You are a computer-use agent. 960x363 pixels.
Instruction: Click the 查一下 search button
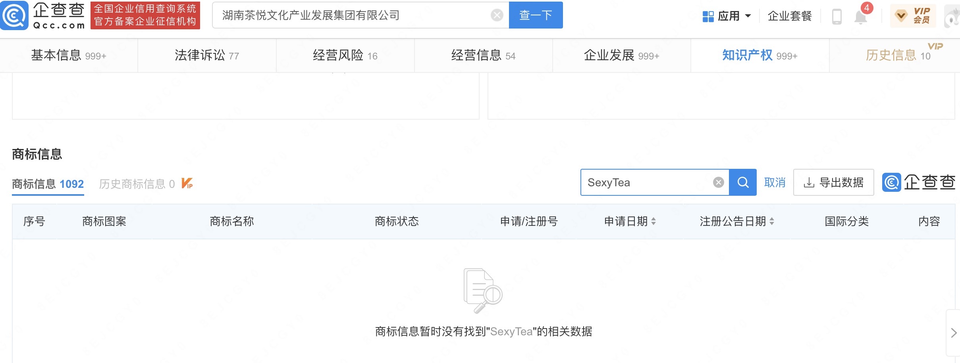pos(536,15)
